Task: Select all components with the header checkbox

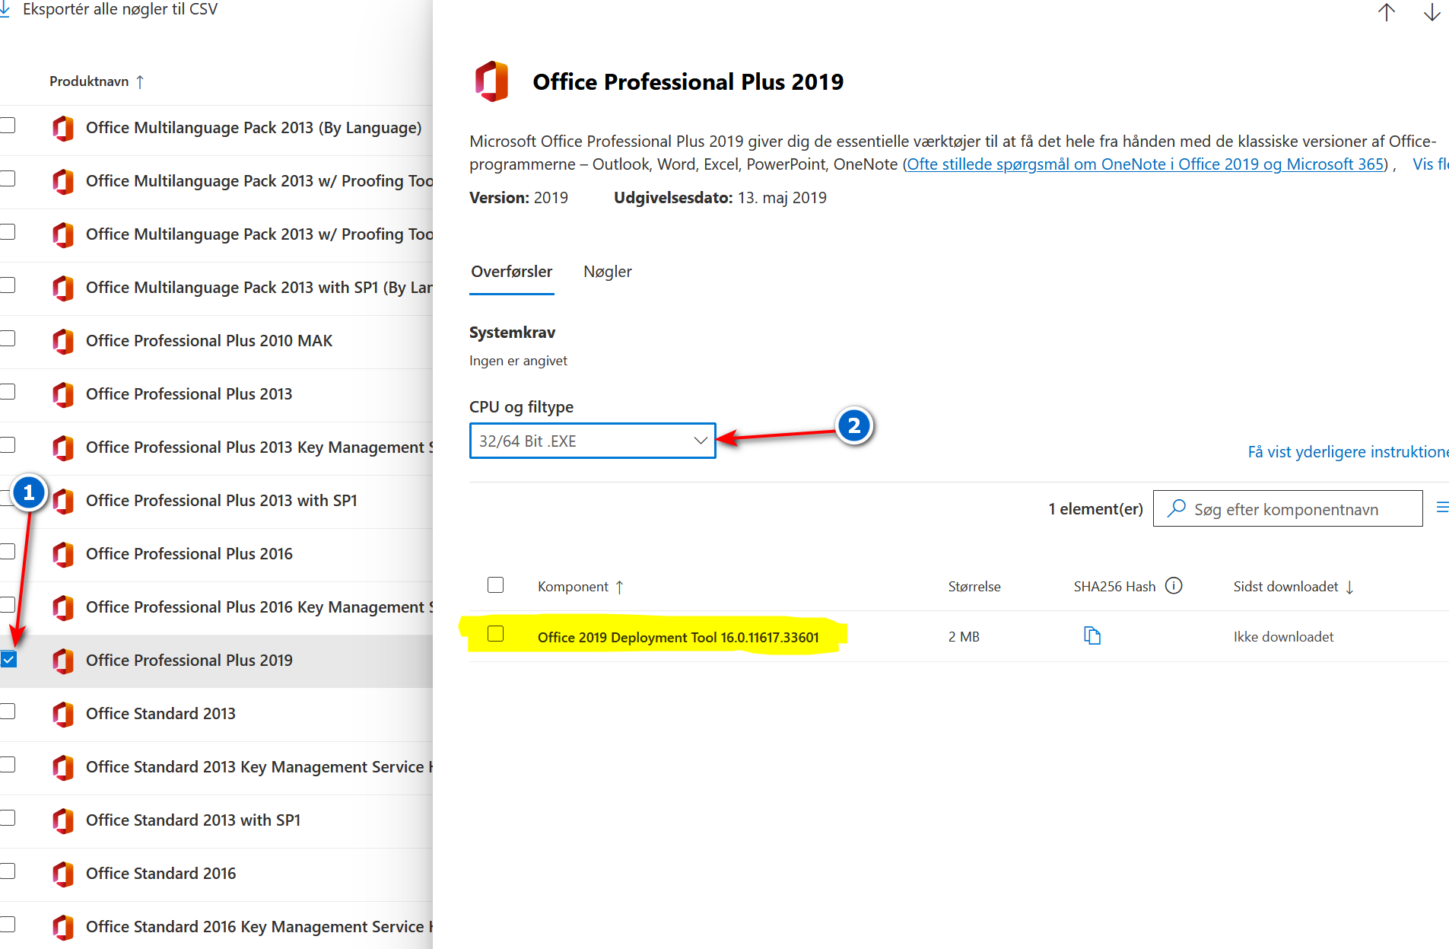Action: click(495, 585)
